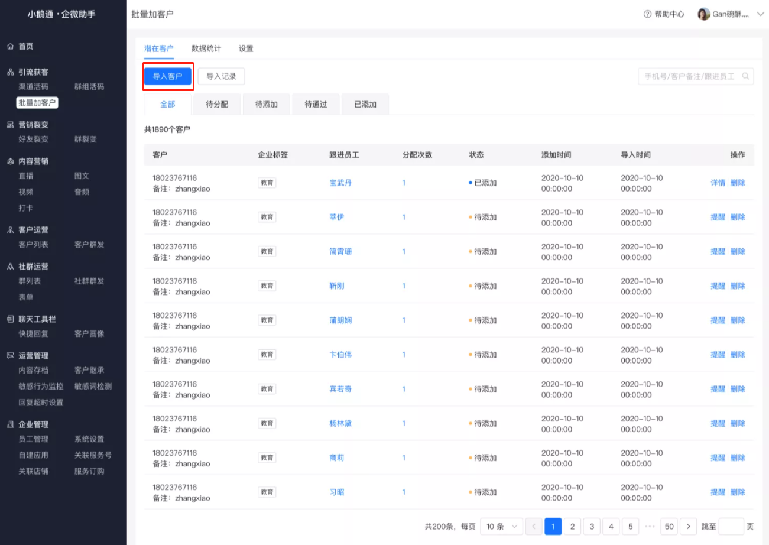Go to page 3

pos(592,526)
